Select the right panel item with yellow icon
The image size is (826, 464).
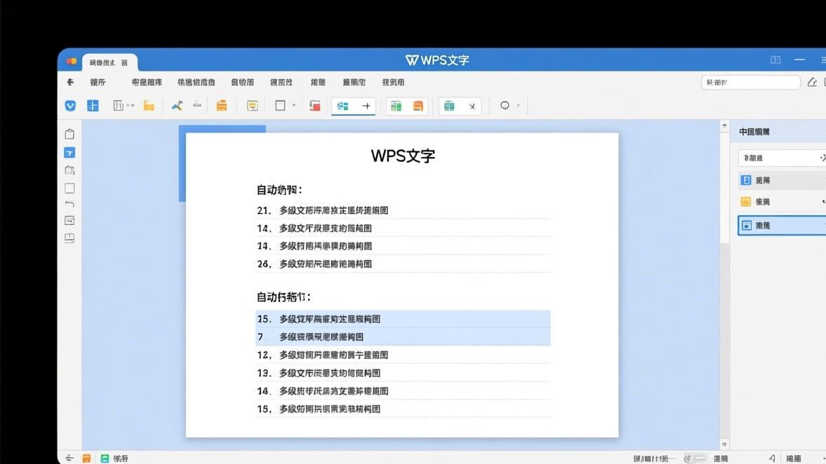(782, 201)
